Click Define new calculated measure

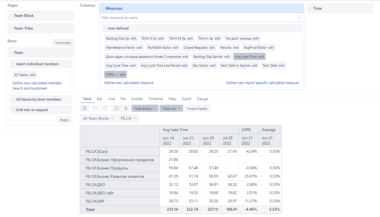pyautogui.click(x=129, y=83)
